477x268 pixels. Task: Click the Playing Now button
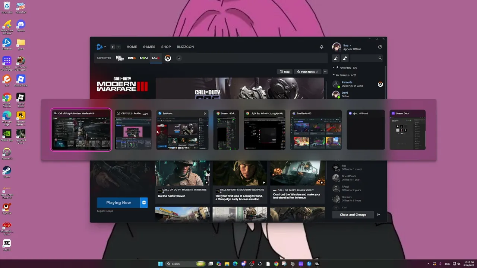(119, 203)
